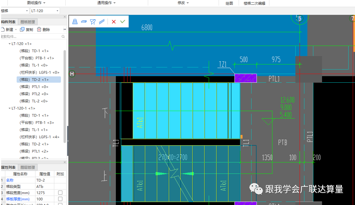The image size is (355, 205).
Task: Click the search magnifier in component search
Action: pos(63,37)
